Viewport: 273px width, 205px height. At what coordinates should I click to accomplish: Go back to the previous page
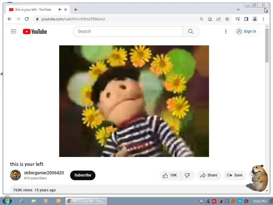[10, 19]
